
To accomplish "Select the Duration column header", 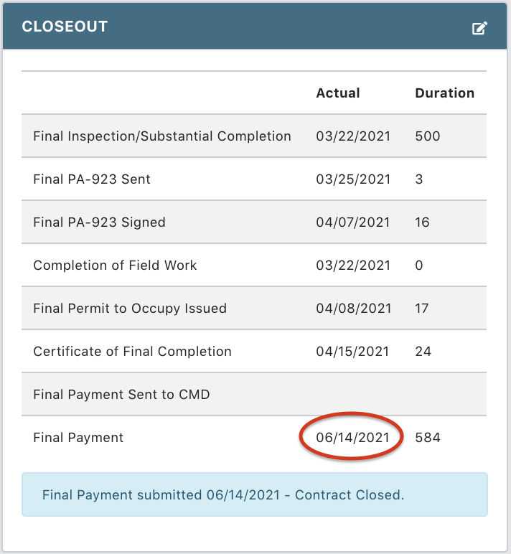I will pyautogui.click(x=444, y=93).
